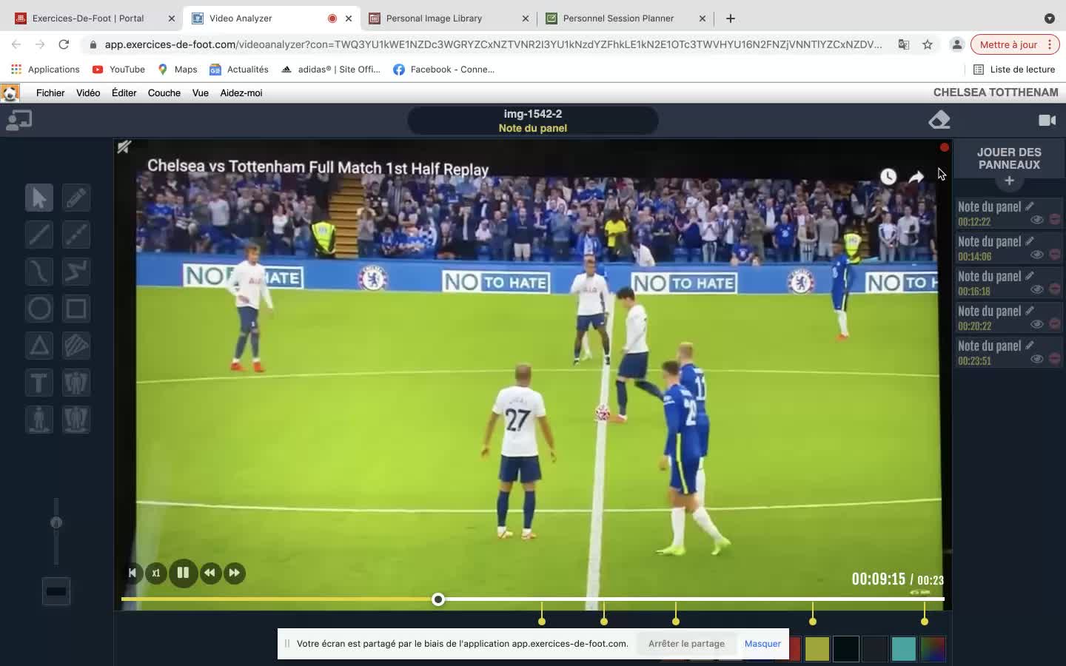
Task: Toggle visibility of 00:16:18 panel
Action: [1037, 289]
